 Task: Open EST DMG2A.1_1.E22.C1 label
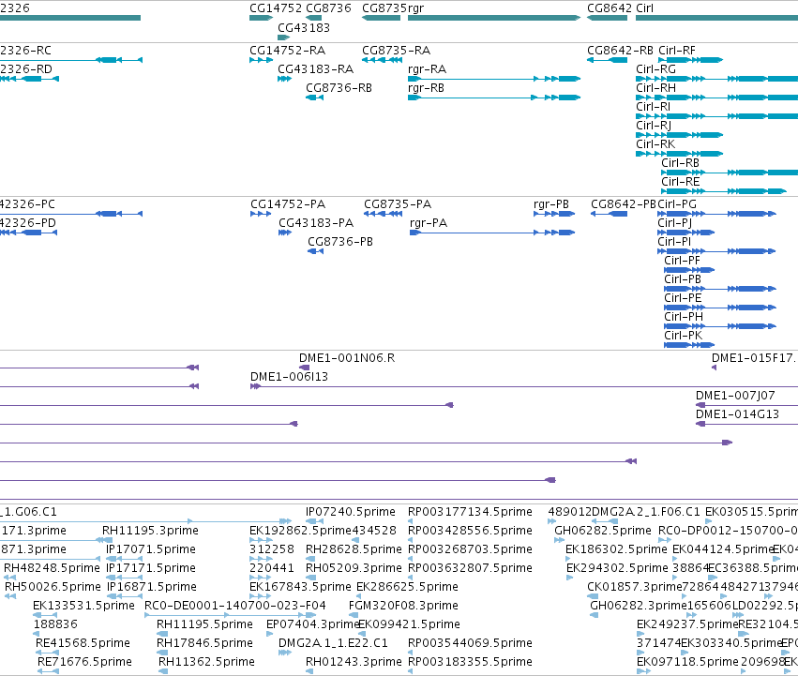point(333,643)
